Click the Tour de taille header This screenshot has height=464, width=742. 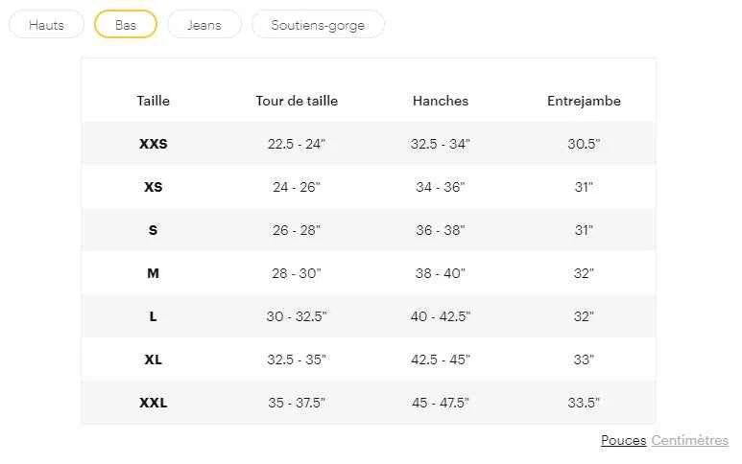coord(297,101)
